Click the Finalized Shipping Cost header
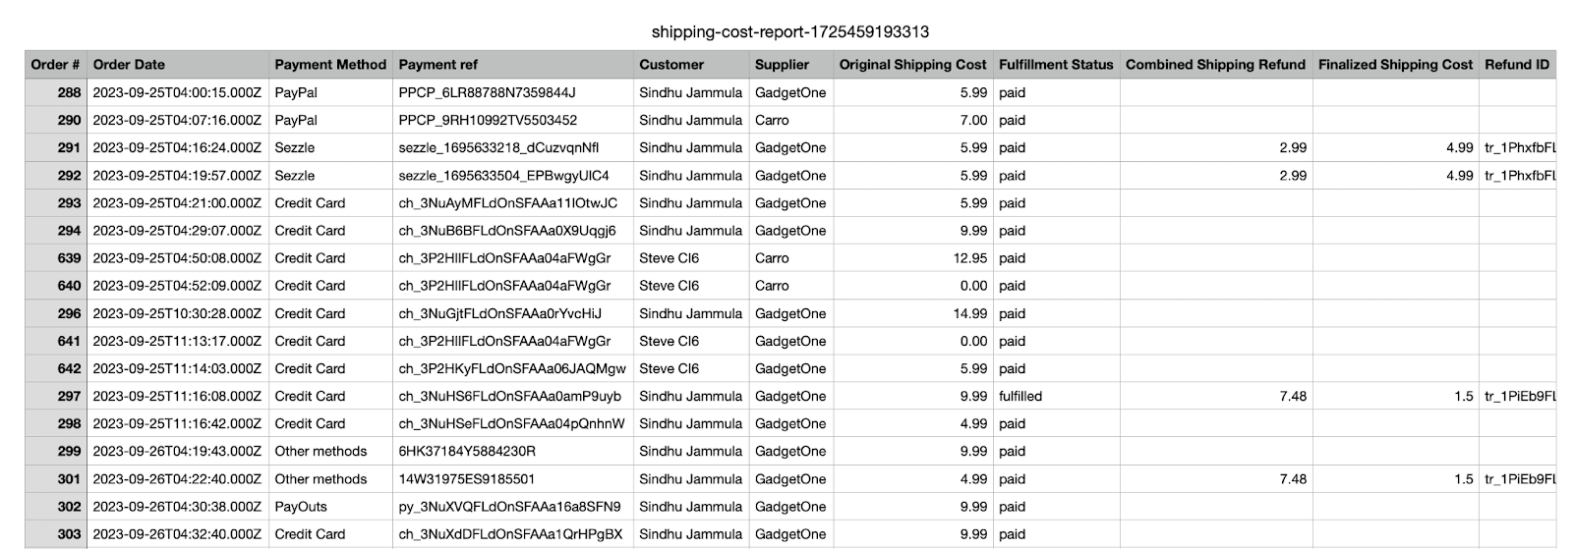This screenshot has width=1573, height=549. [x=1395, y=65]
